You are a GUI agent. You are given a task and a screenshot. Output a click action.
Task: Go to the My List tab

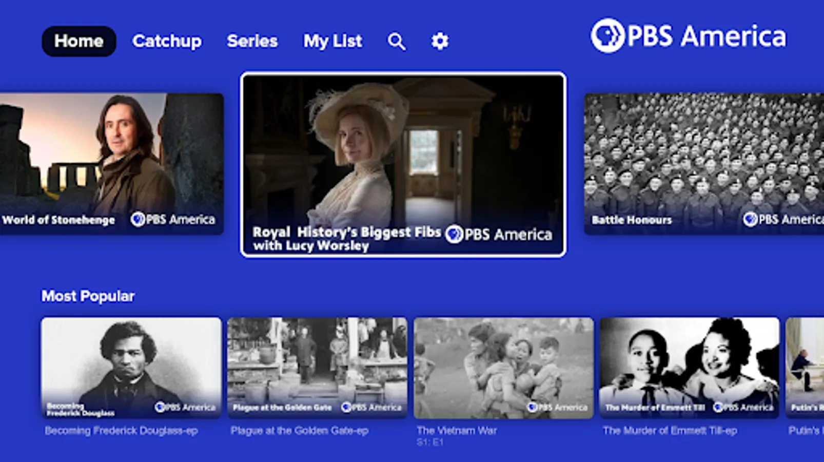[x=333, y=41]
